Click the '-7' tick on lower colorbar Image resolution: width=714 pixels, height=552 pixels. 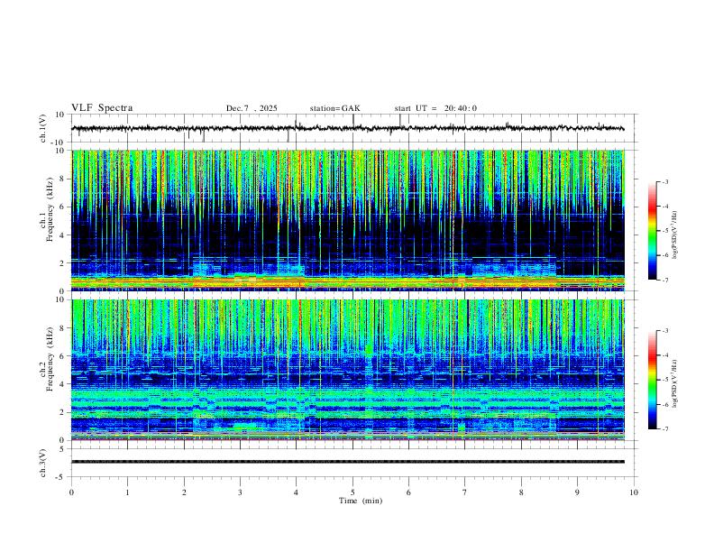(x=664, y=428)
